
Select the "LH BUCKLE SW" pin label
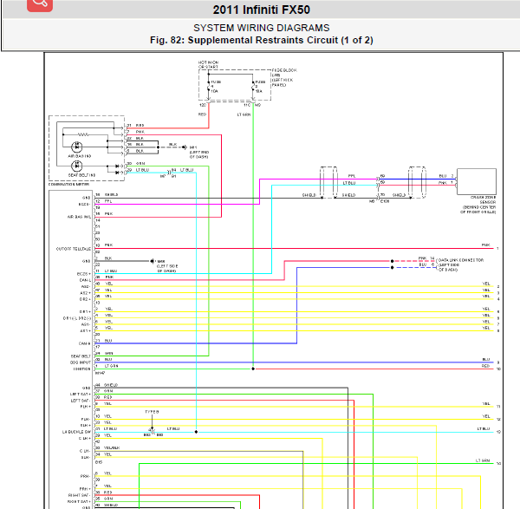coord(76,432)
